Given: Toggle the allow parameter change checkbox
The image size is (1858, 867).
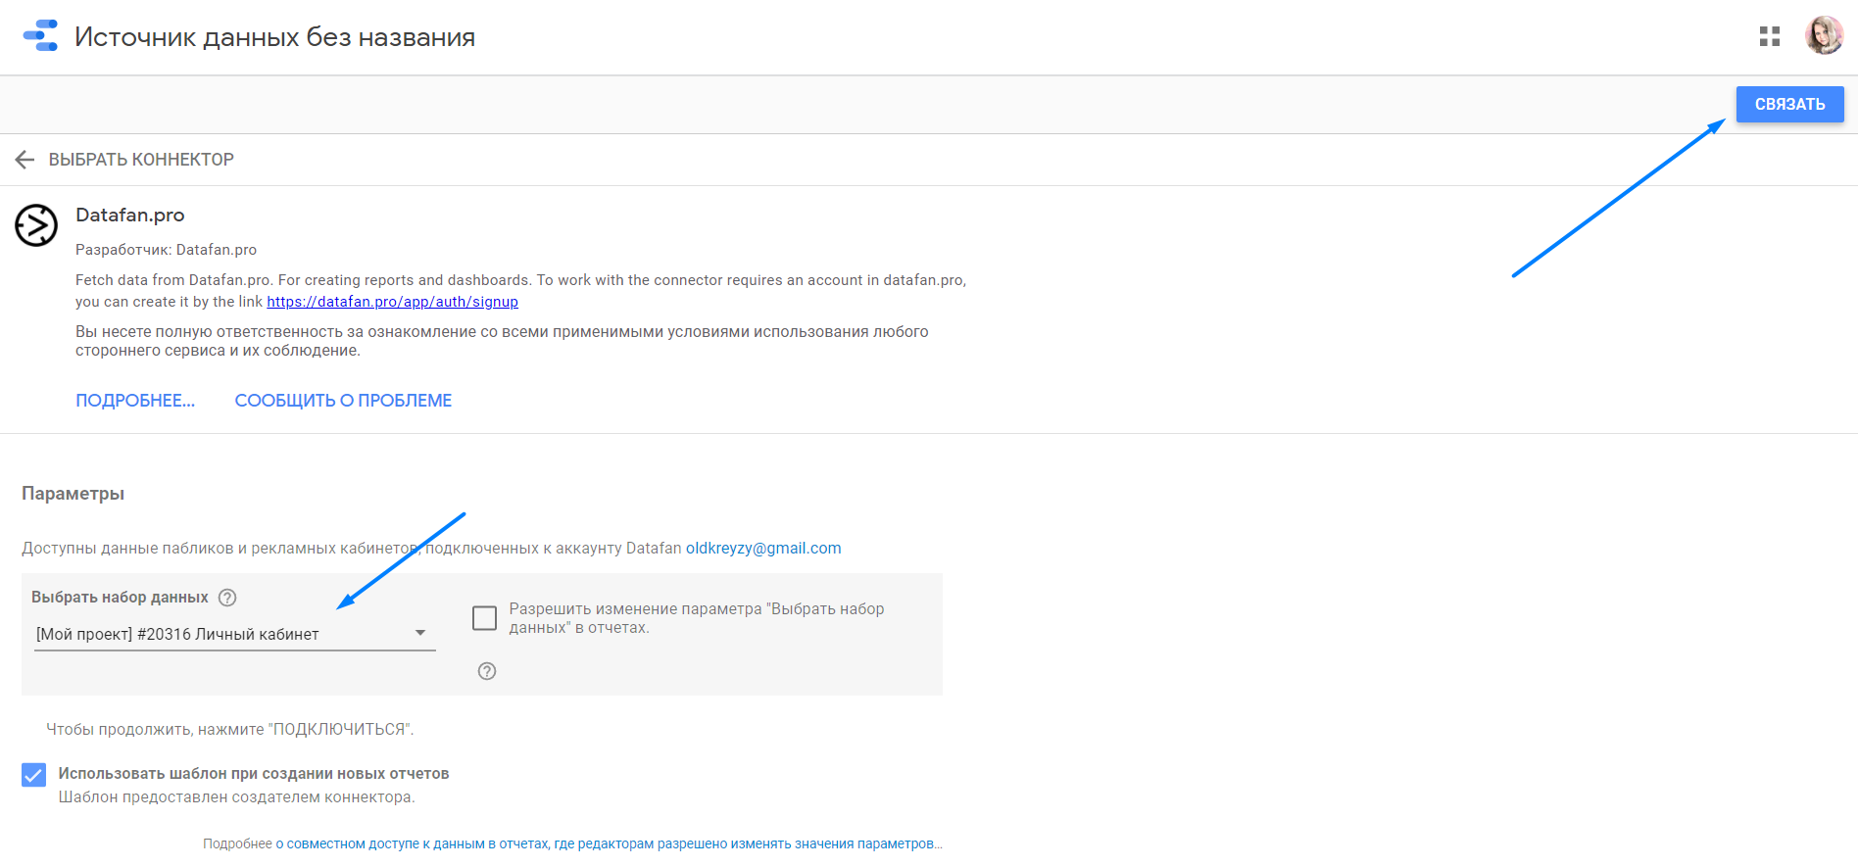Looking at the screenshot, I should click(484, 617).
